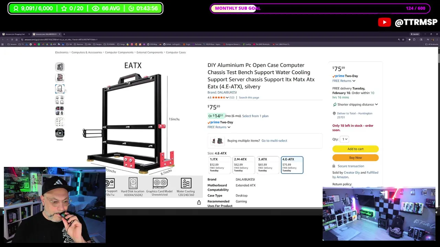This screenshot has width=440, height=247.
Task: Select the highlighted third product thumbnail
Action: point(60,89)
